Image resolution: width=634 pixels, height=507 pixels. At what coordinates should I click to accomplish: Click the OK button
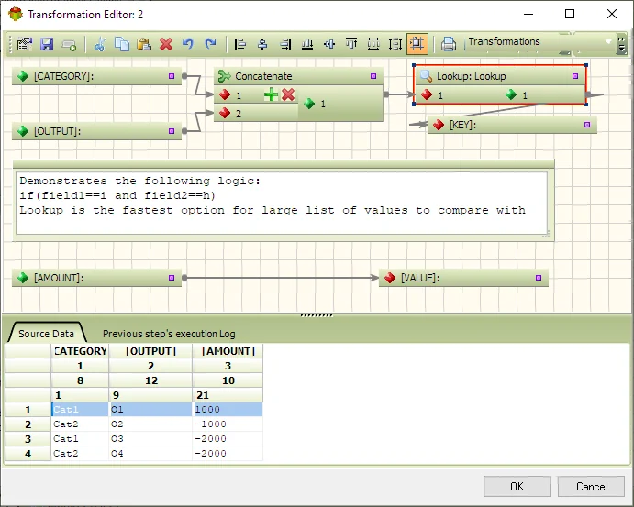517,487
